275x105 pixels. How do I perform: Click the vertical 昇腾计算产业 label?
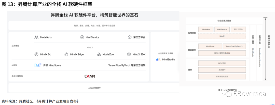click(269, 42)
